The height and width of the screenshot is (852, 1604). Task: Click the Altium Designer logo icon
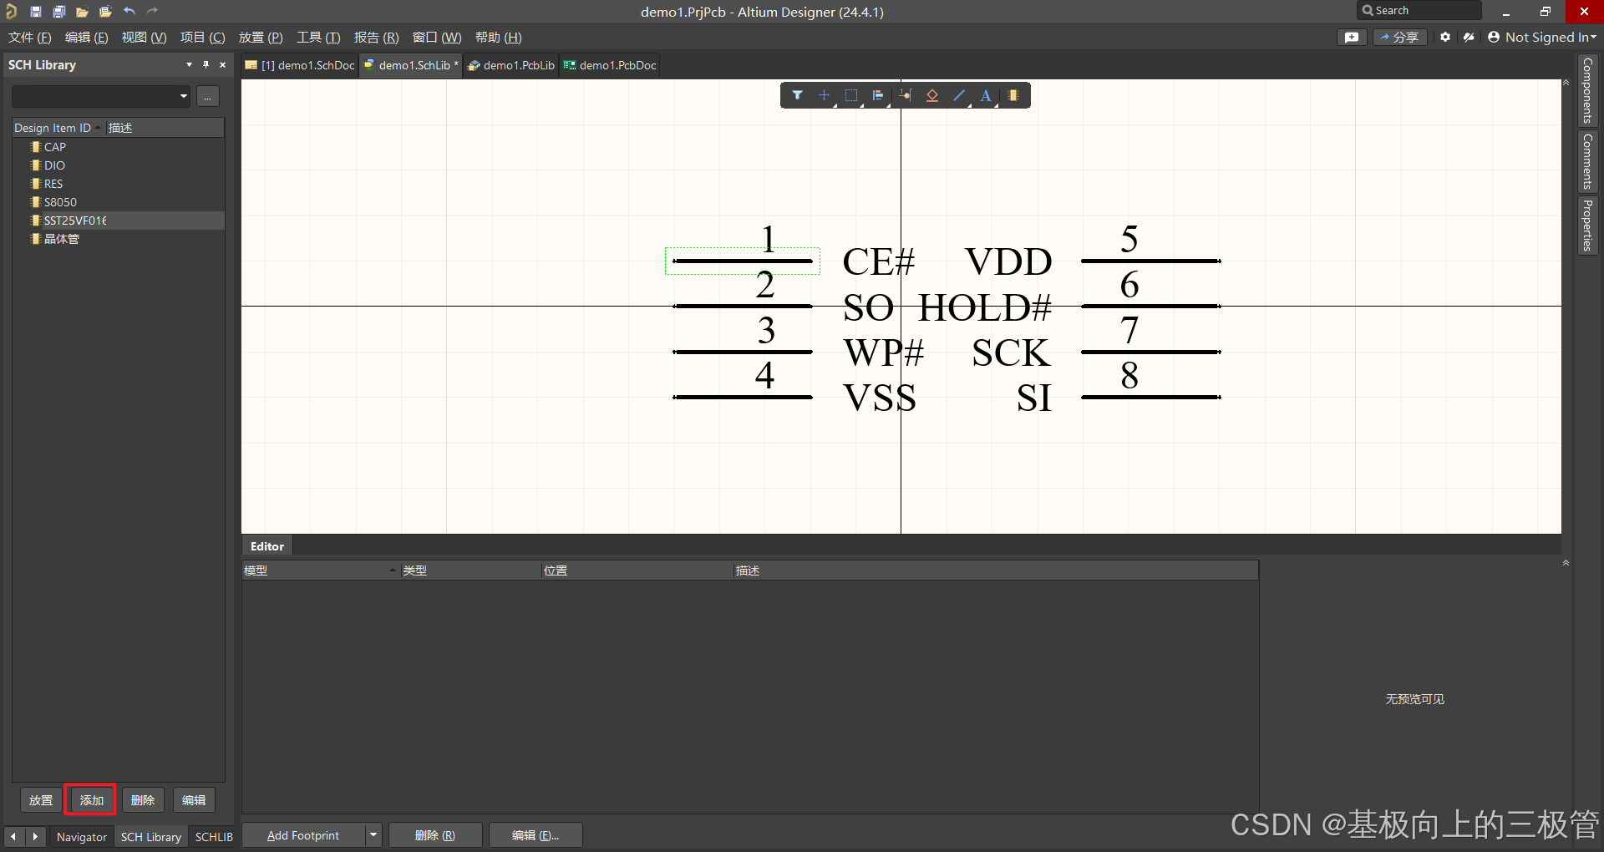tap(11, 12)
